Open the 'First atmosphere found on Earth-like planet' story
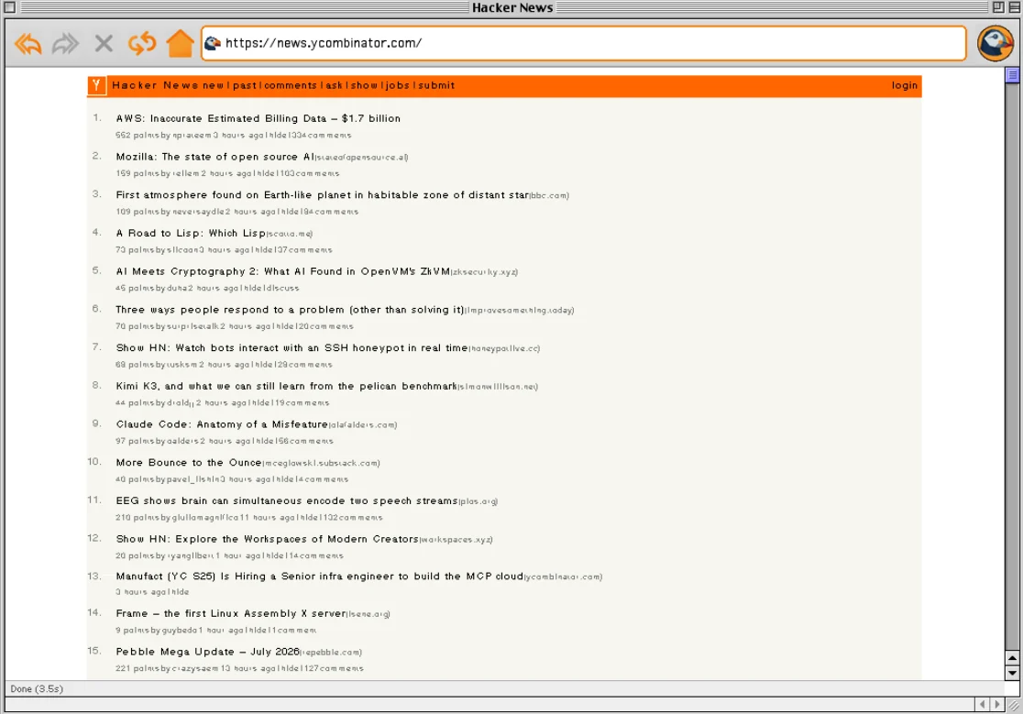Image resolution: width=1023 pixels, height=714 pixels. click(323, 195)
